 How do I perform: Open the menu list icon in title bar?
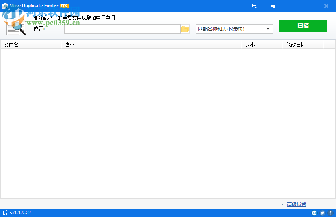pyautogui.click(x=273, y=6)
